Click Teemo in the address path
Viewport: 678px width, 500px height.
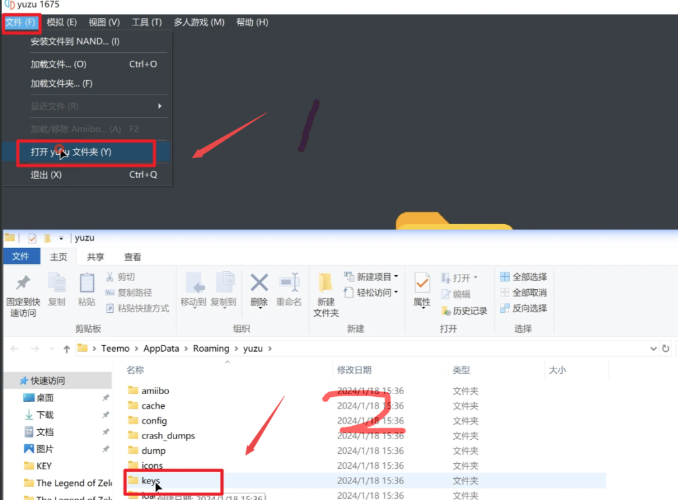115,349
